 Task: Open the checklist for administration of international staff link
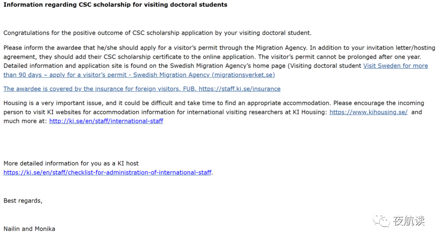tap(107, 173)
